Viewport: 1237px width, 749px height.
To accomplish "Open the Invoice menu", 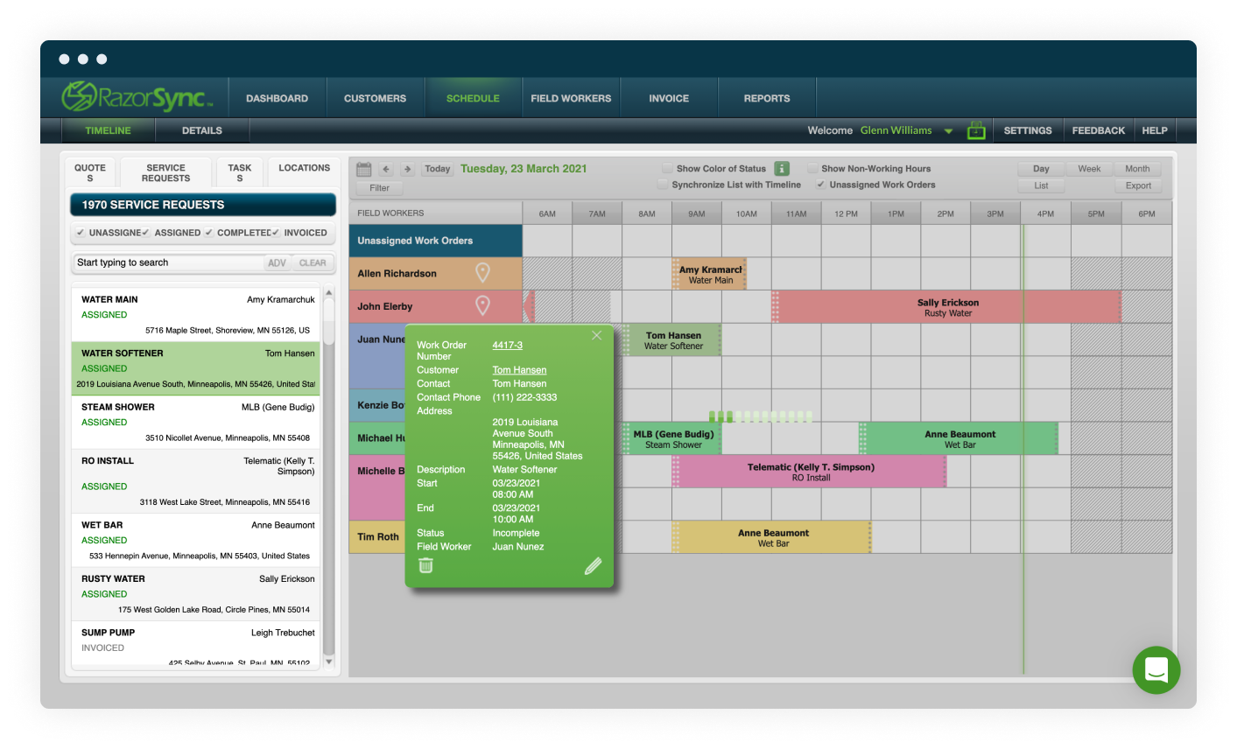I will tap(669, 98).
